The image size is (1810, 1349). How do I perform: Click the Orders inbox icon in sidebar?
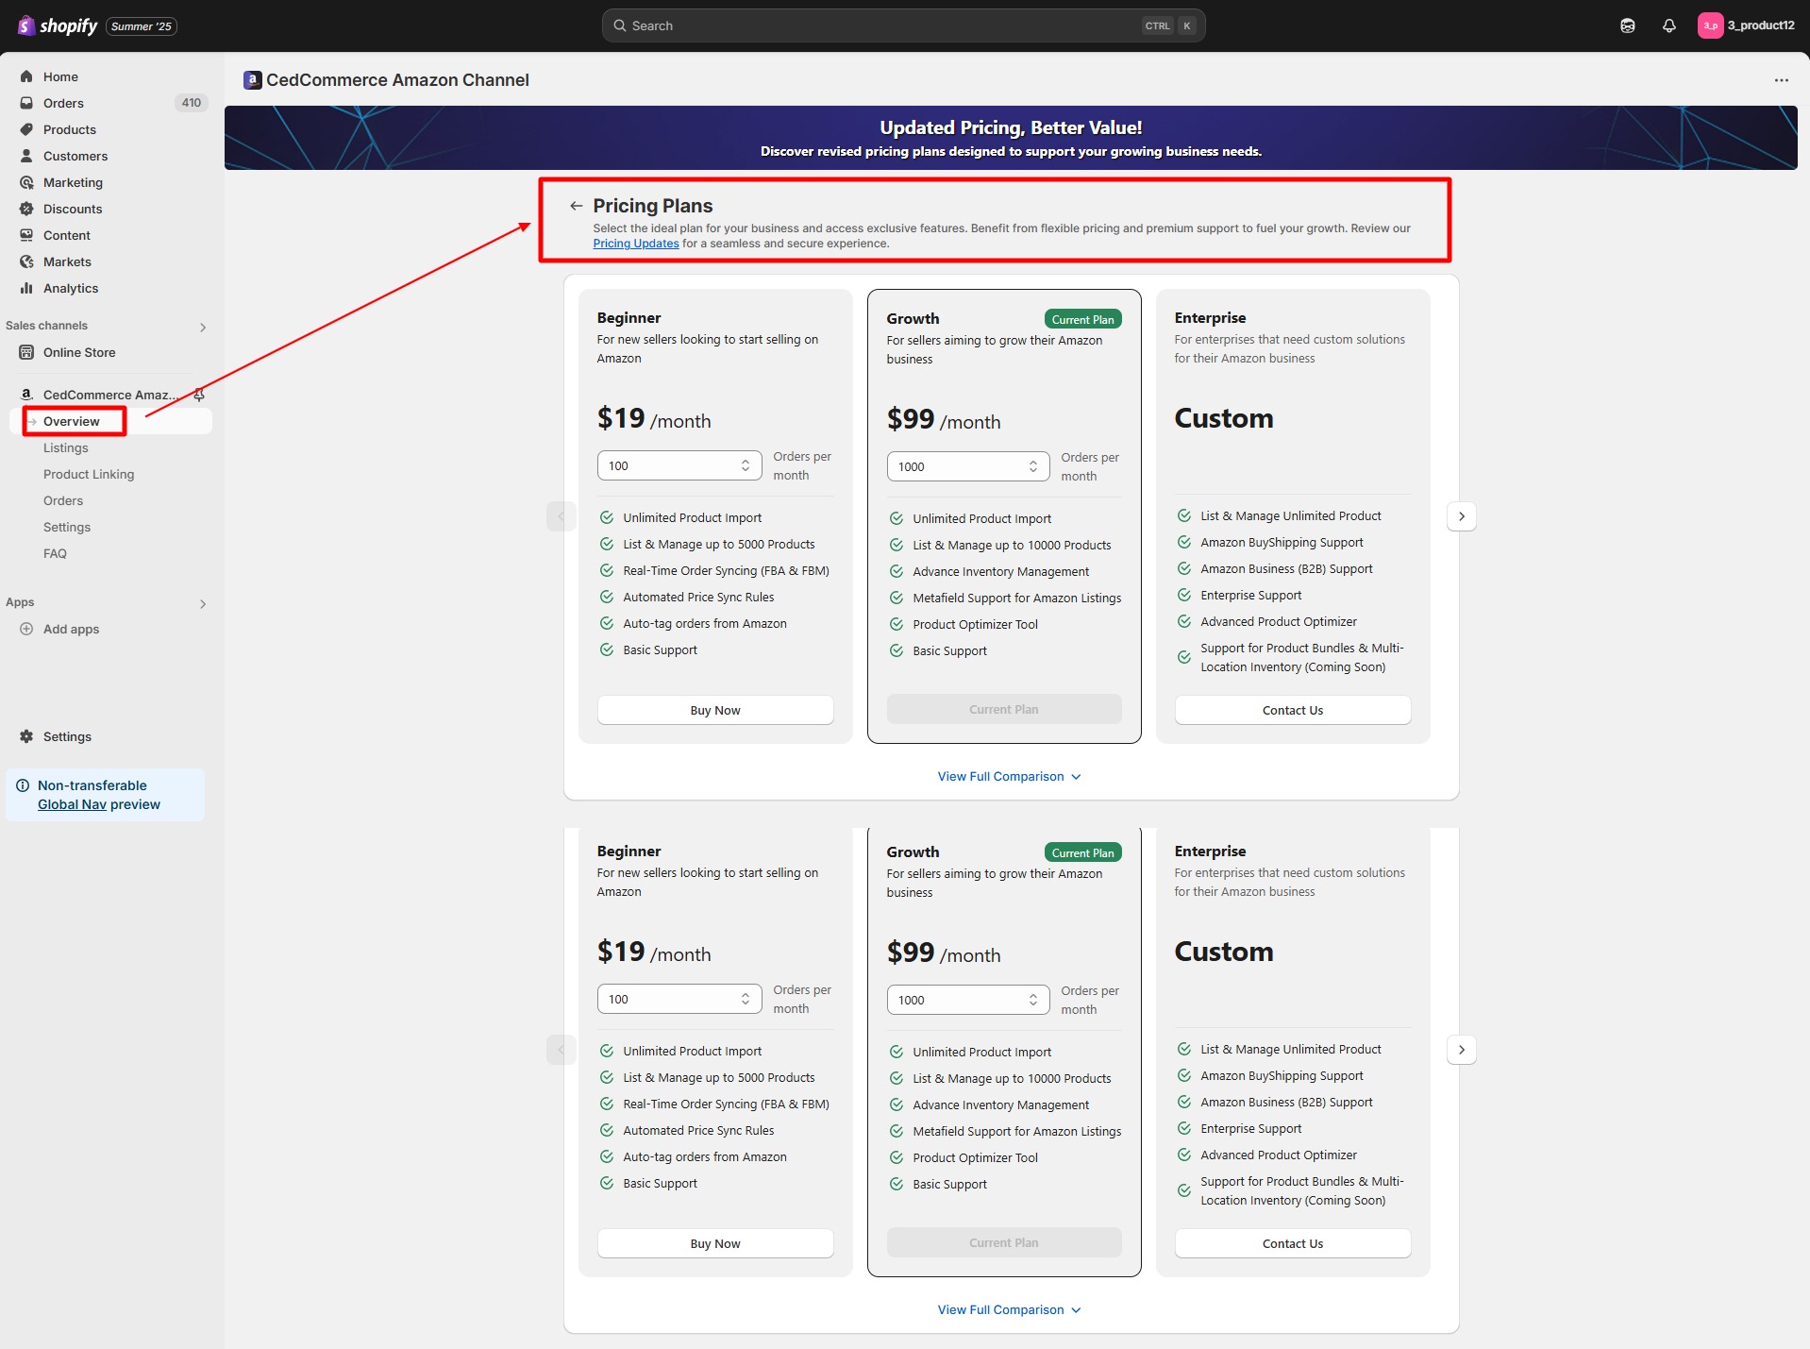(26, 103)
